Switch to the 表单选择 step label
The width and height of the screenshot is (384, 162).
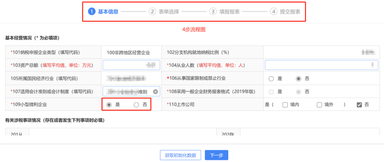(169, 12)
